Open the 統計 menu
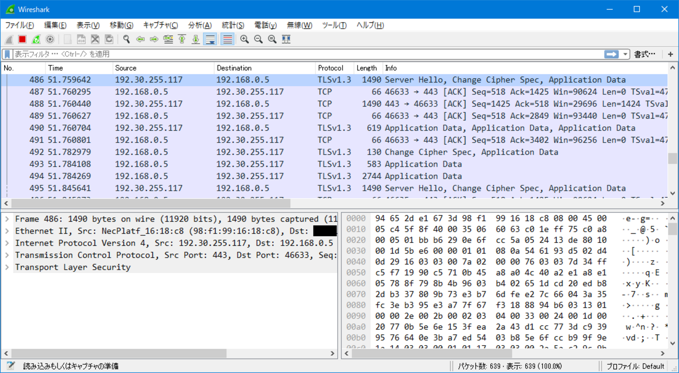The height and width of the screenshot is (373, 679). (x=232, y=25)
